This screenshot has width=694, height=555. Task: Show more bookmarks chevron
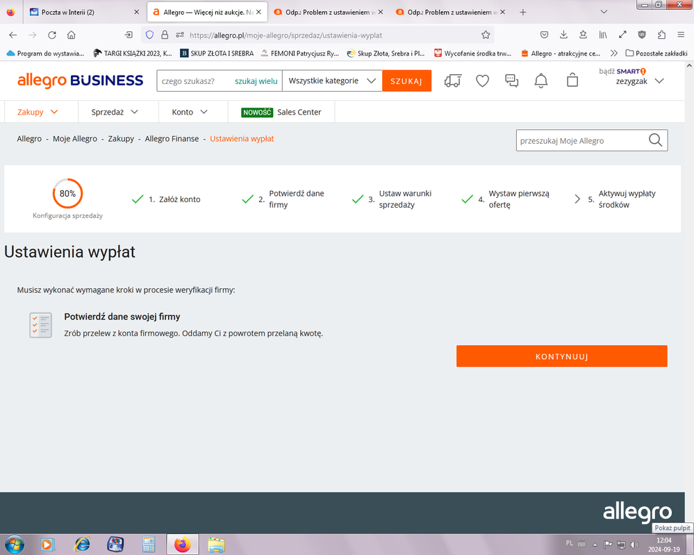click(x=613, y=53)
